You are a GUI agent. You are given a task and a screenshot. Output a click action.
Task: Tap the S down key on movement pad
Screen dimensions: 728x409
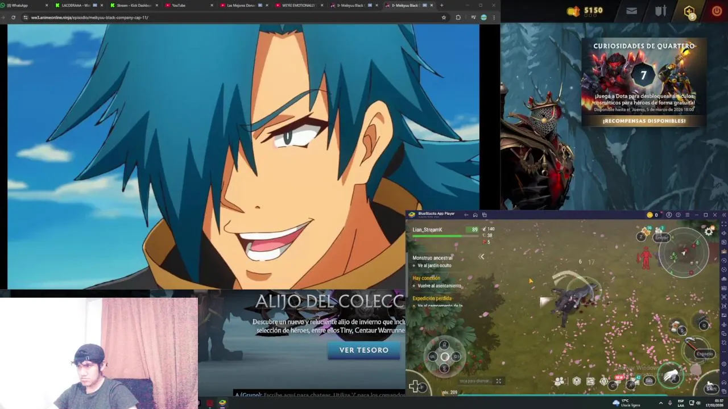click(x=444, y=368)
